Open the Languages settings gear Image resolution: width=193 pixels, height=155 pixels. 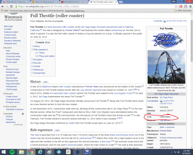tap(23, 114)
